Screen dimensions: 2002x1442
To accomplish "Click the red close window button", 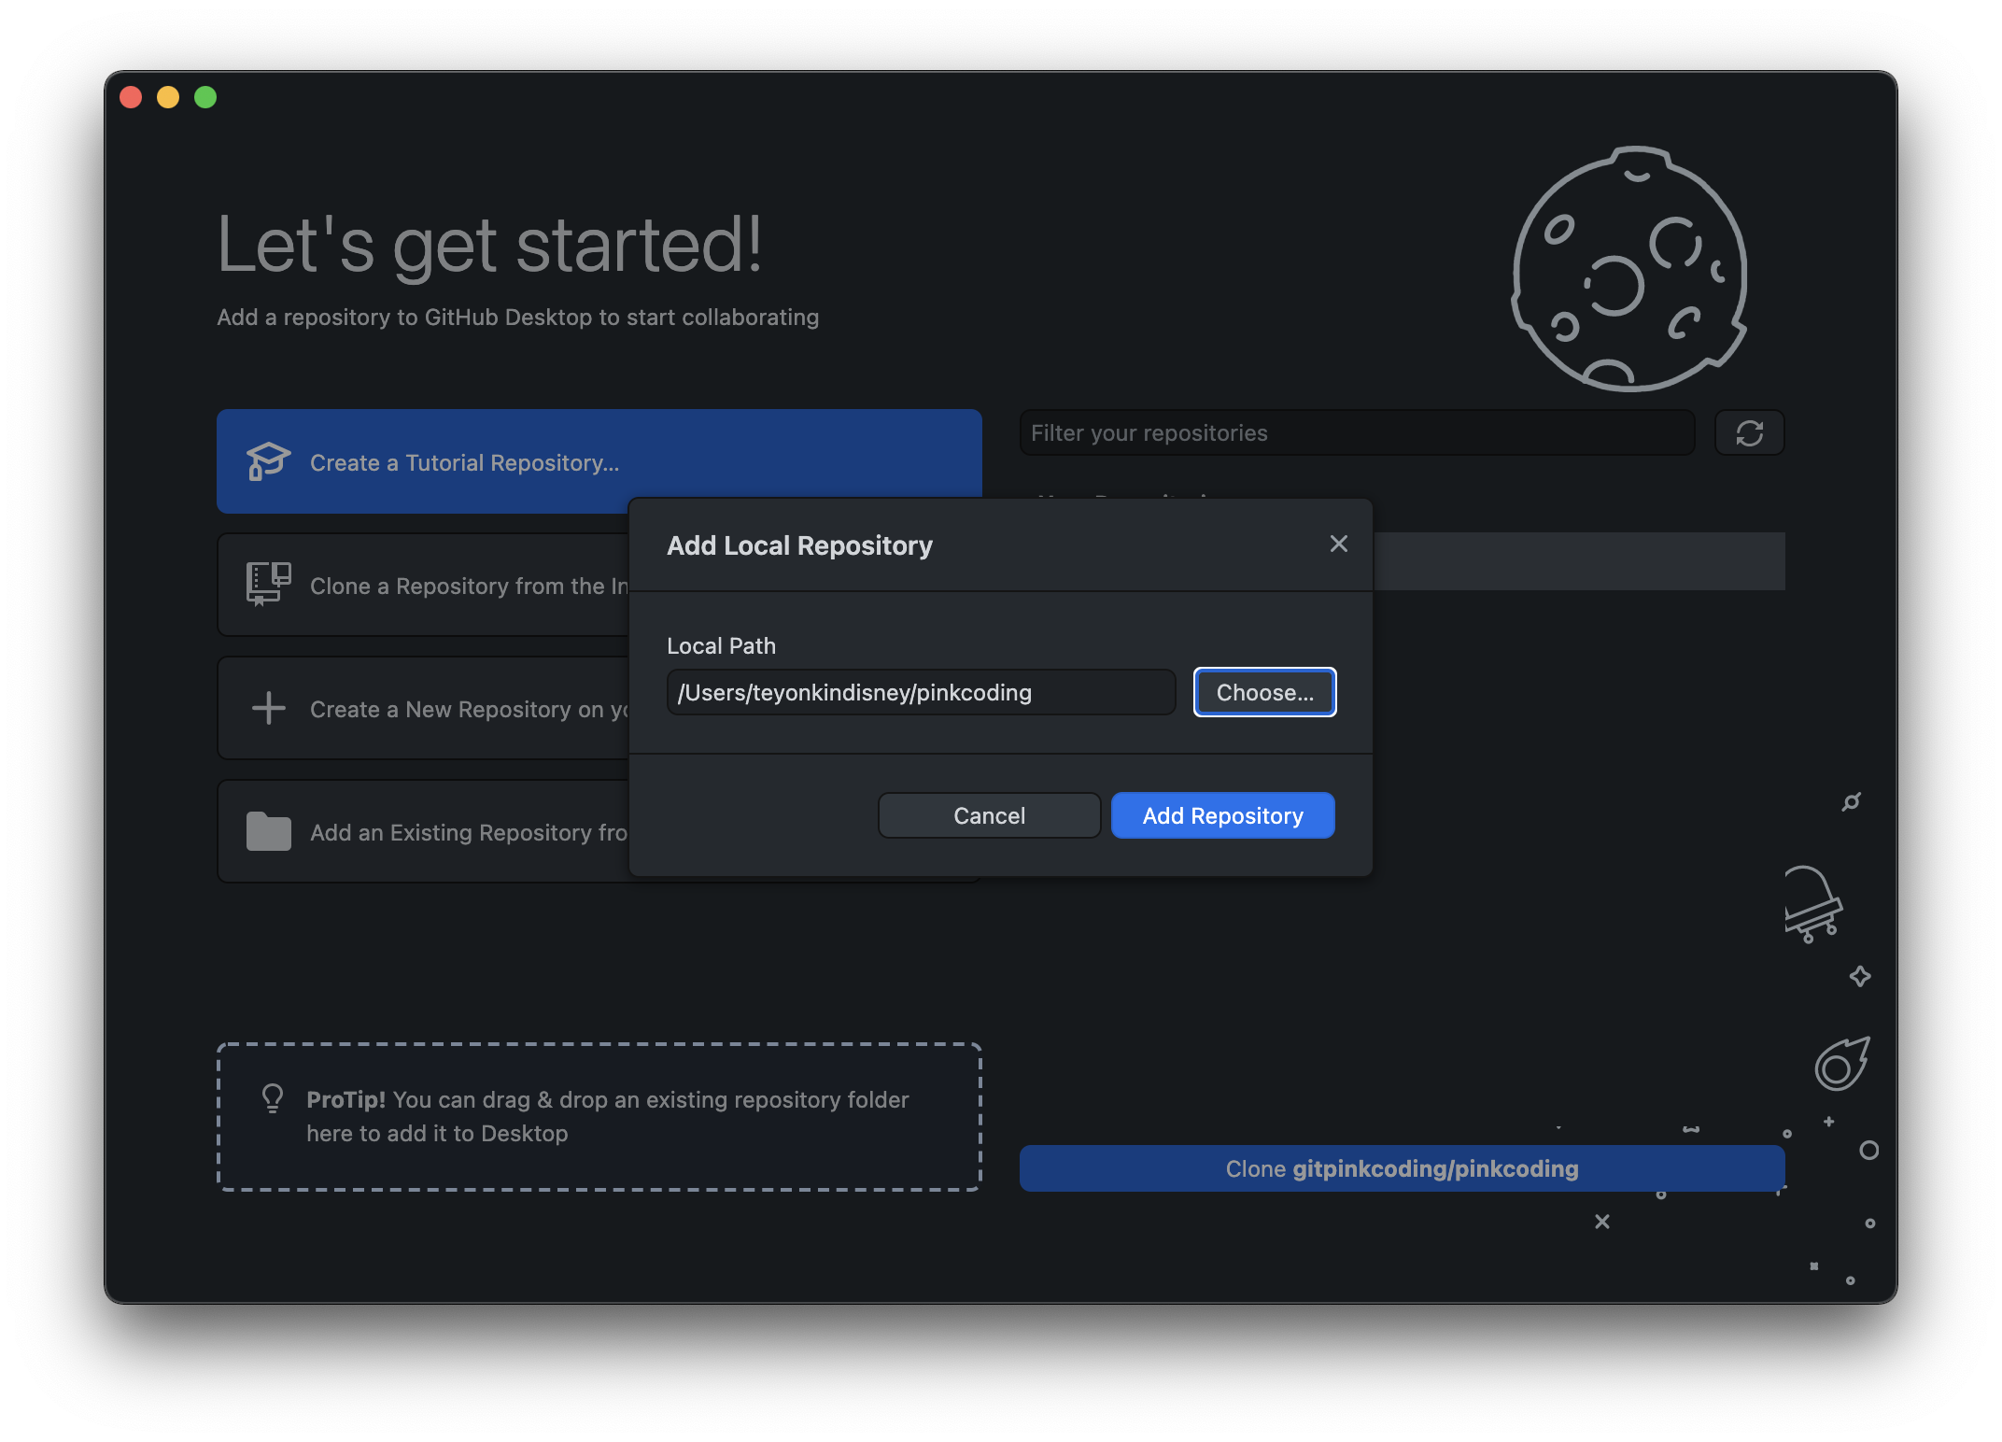I will (x=131, y=97).
